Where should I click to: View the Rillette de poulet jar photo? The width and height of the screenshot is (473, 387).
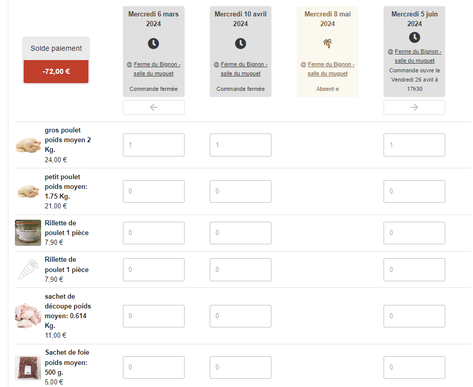pos(28,233)
